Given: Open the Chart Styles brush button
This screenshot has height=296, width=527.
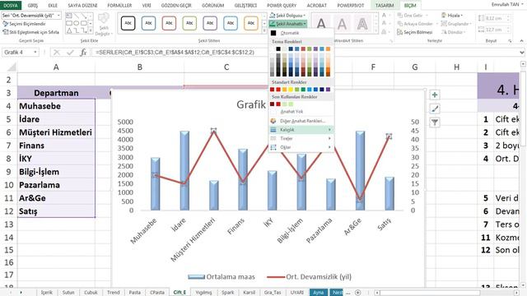Looking at the screenshot, I should 435,109.
